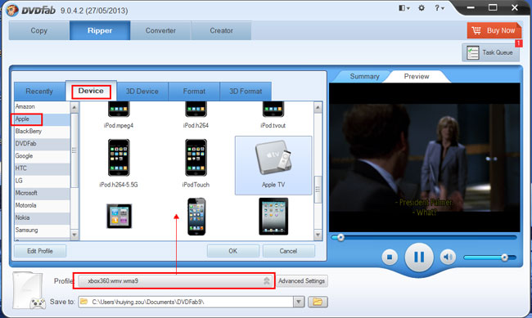This screenshot has height=318, width=532.
Task: Choose the iPod.h264-5.5G device icon
Action: point(119,158)
